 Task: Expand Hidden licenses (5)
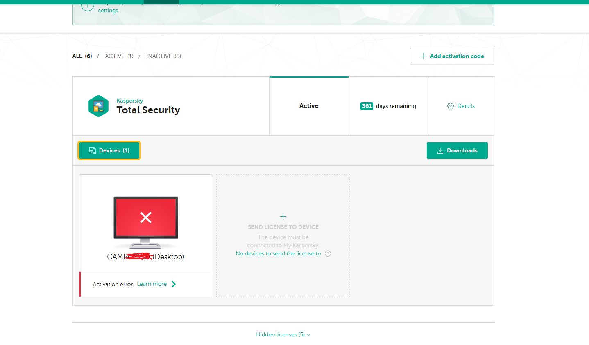[x=283, y=334]
